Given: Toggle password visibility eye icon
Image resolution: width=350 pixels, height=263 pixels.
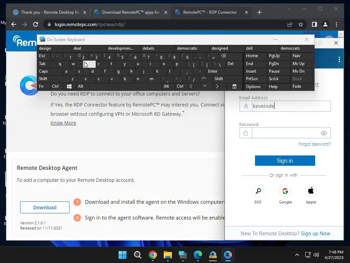Looking at the screenshot, I should pyautogui.click(x=324, y=133).
